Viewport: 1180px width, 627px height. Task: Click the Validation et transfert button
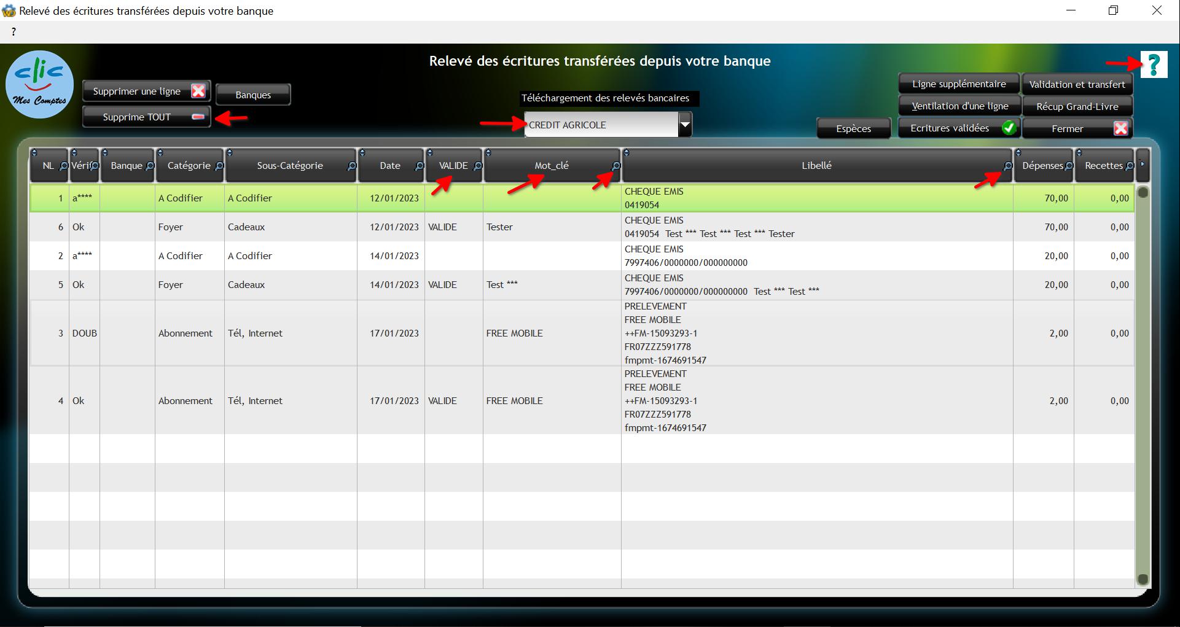point(1077,84)
